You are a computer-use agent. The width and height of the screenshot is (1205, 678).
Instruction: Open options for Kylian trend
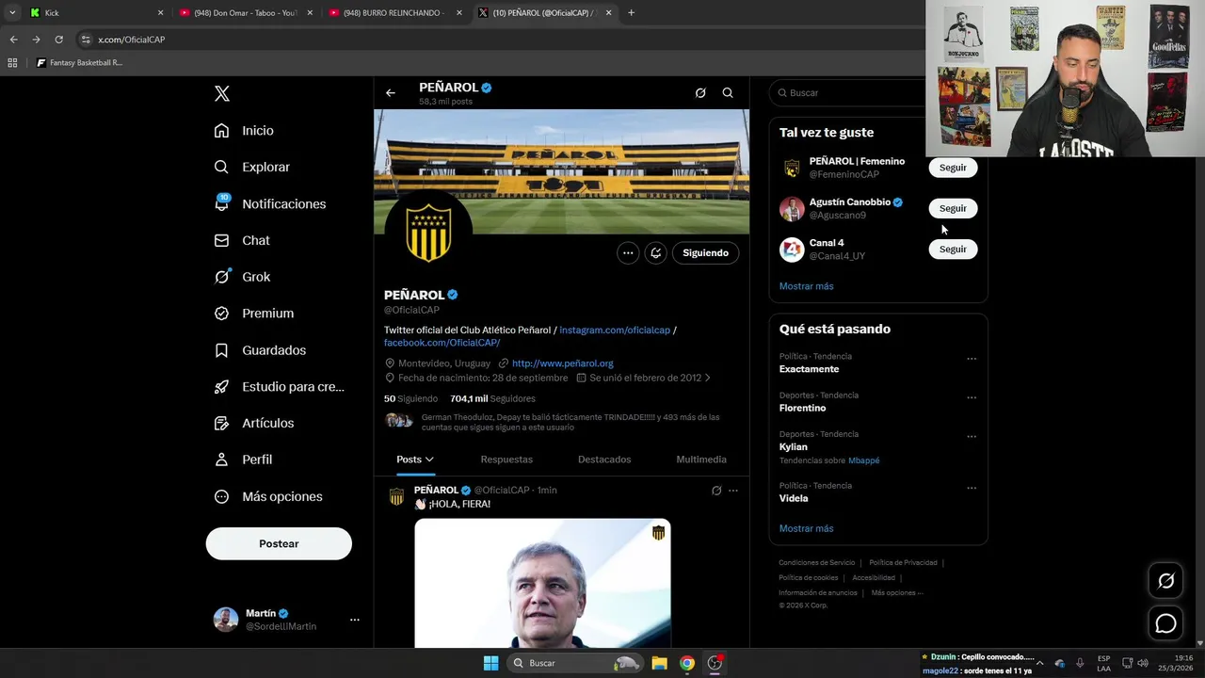[972, 436]
